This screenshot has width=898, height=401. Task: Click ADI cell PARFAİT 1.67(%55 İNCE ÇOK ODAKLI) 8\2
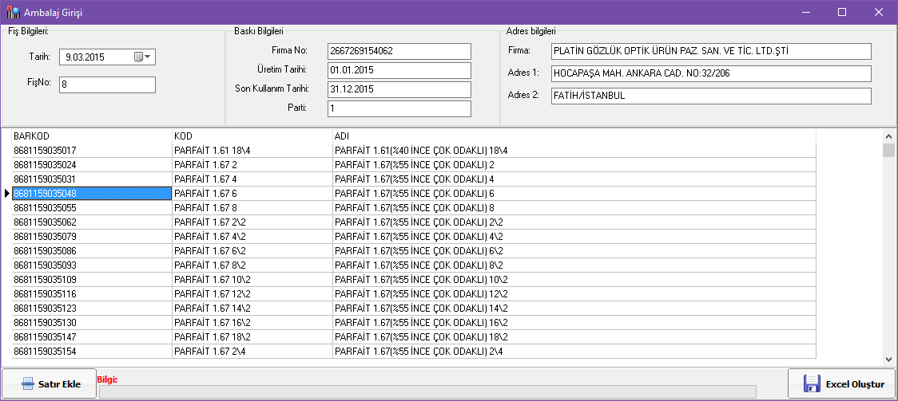[574, 265]
